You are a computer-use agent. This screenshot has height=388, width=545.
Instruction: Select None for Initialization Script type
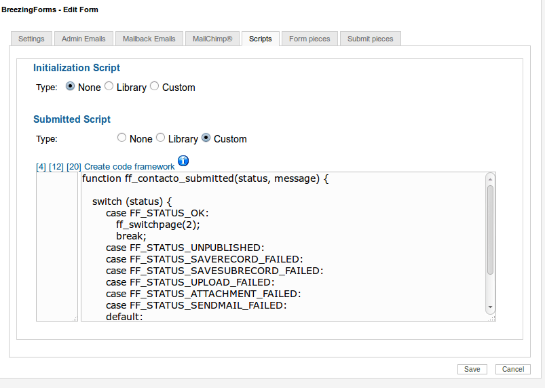(x=70, y=85)
